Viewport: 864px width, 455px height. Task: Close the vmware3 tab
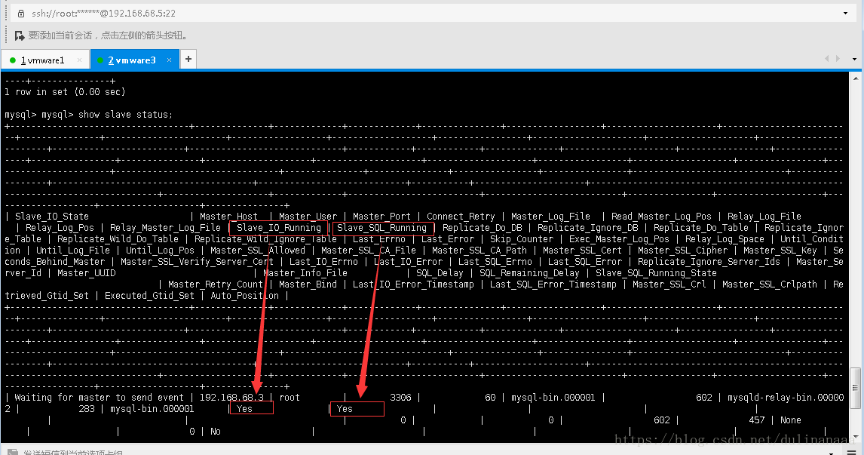click(169, 60)
